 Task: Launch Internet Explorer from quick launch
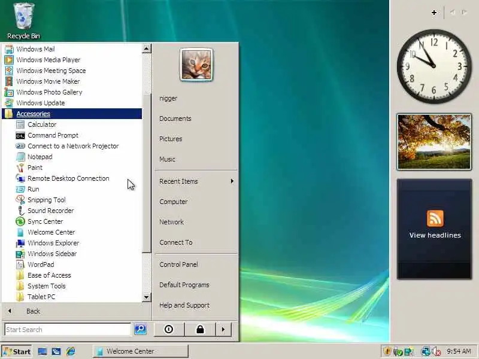[x=71, y=351]
